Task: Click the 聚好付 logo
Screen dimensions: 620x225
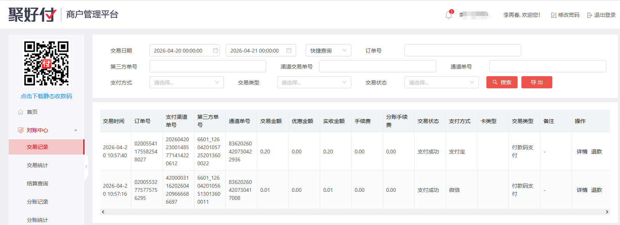Action: [x=33, y=14]
